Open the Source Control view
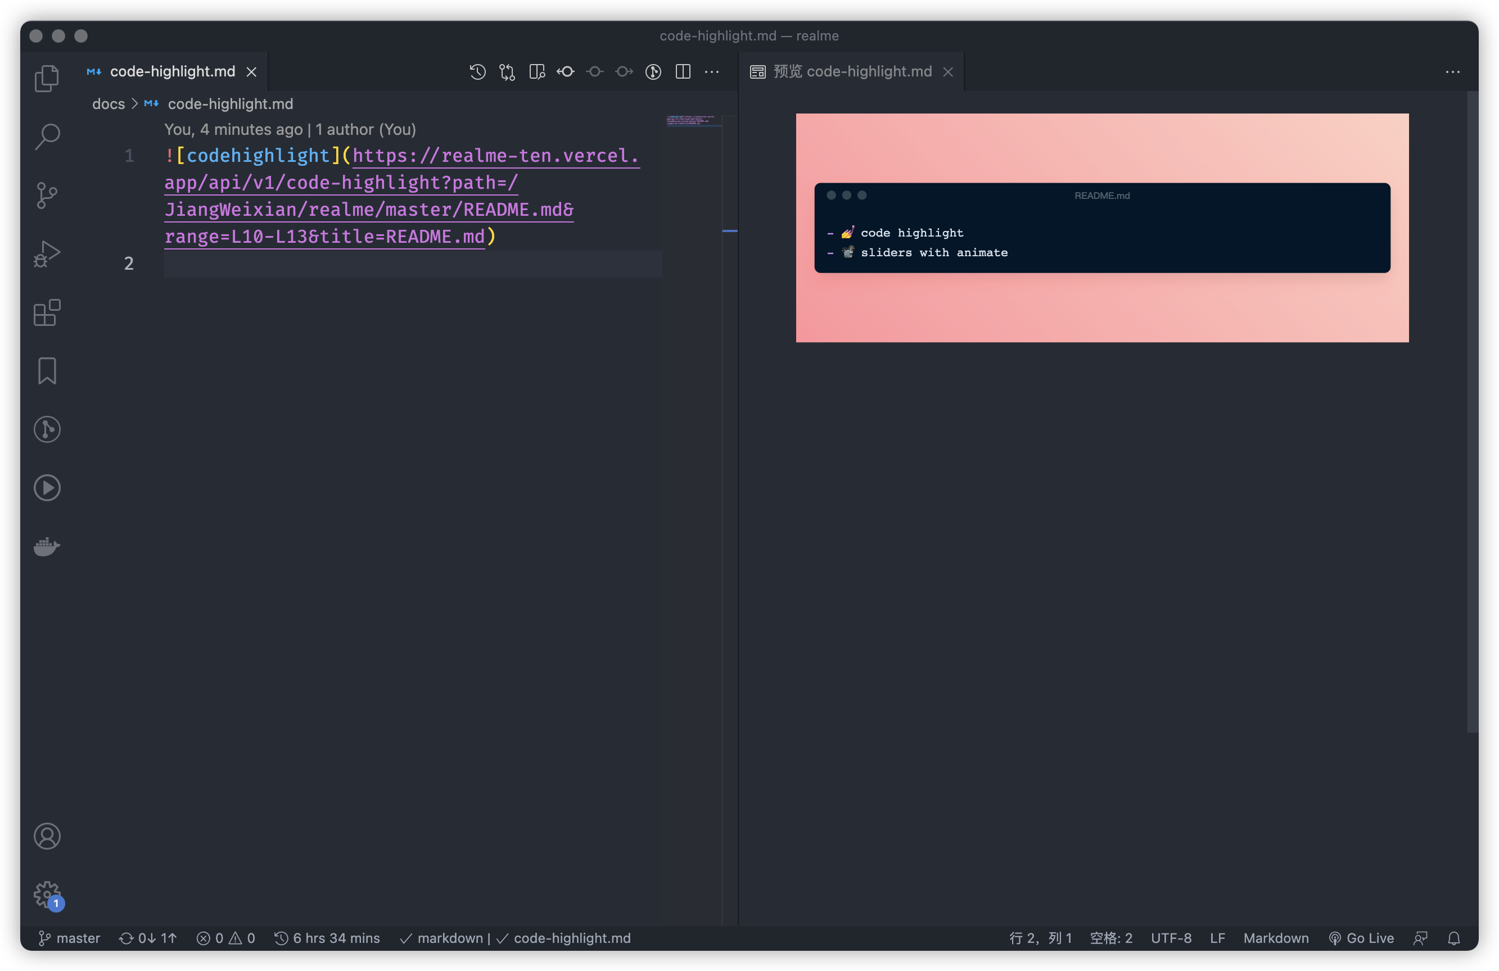The height and width of the screenshot is (971, 1499). [47, 195]
